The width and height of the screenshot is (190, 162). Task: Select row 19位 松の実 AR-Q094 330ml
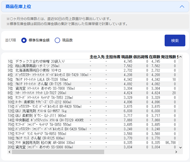click(x=93, y=143)
